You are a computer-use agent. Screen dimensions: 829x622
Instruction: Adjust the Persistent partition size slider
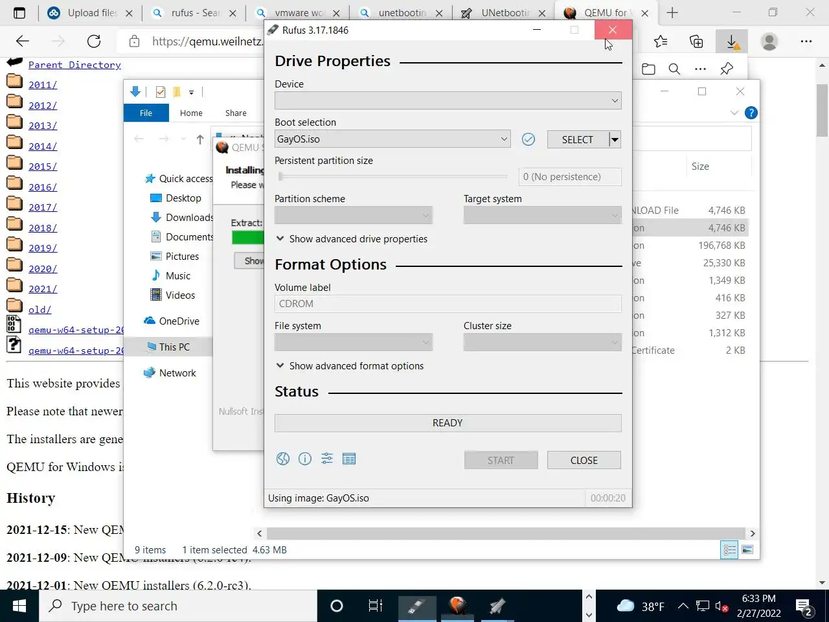[x=392, y=176]
